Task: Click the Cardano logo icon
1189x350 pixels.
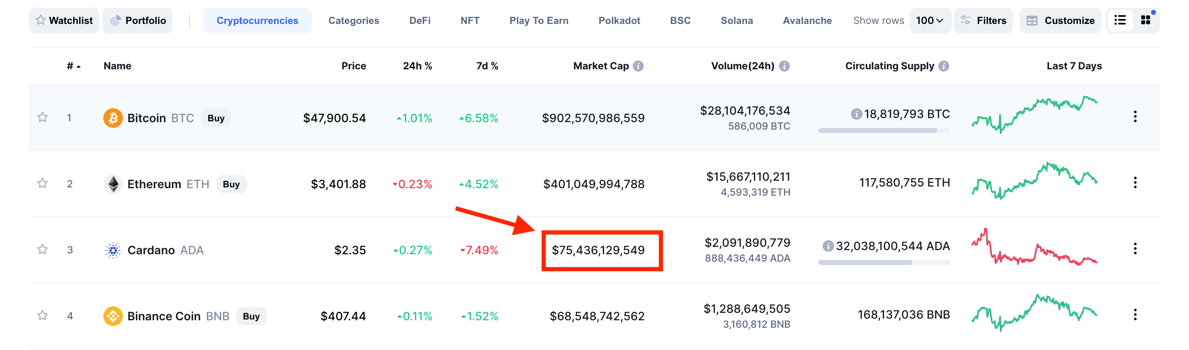Action: click(113, 250)
